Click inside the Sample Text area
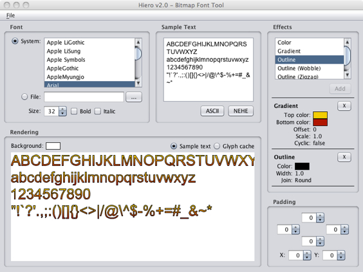 tap(209, 69)
